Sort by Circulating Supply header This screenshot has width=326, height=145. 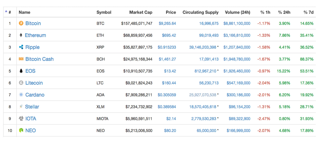(x=200, y=12)
